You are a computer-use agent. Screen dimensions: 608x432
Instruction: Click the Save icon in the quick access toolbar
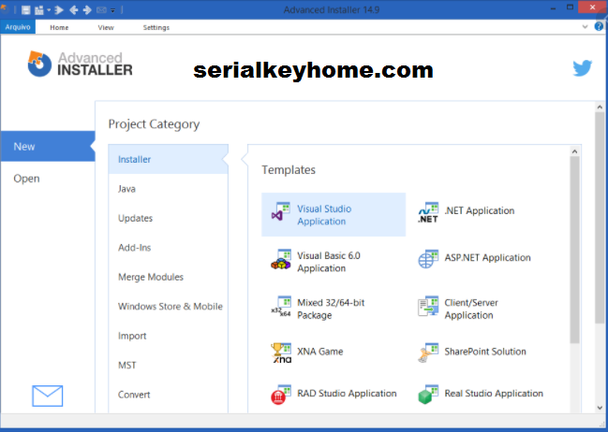tap(25, 9)
